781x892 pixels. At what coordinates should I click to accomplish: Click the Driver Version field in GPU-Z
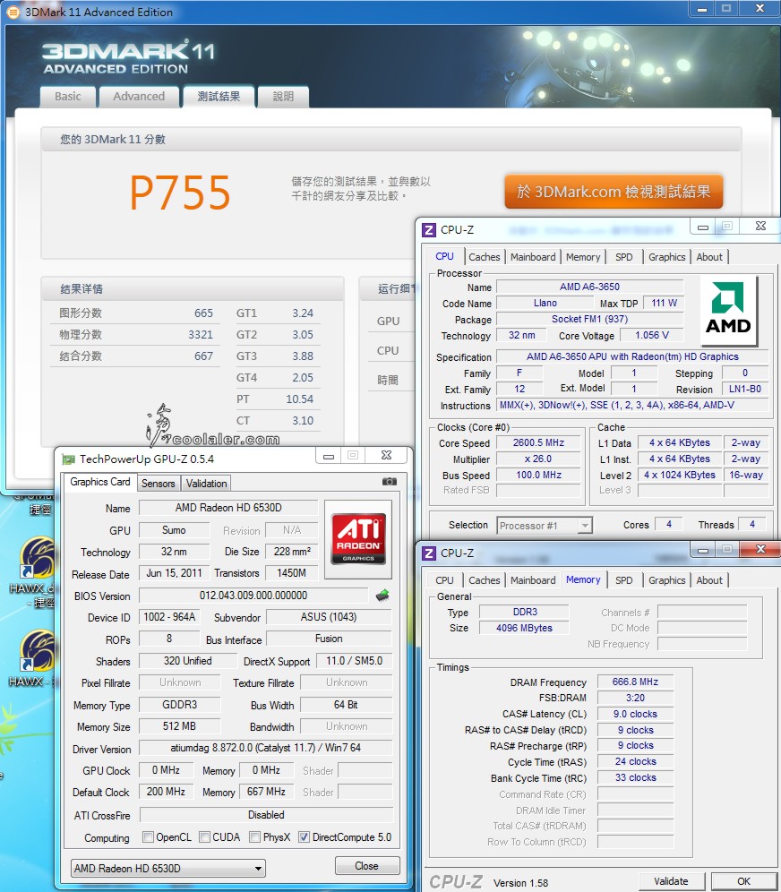tap(266, 748)
